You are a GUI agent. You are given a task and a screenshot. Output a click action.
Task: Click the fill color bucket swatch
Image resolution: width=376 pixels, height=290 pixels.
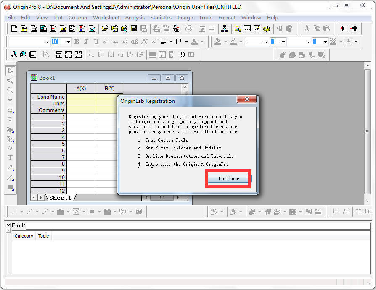click(217, 42)
